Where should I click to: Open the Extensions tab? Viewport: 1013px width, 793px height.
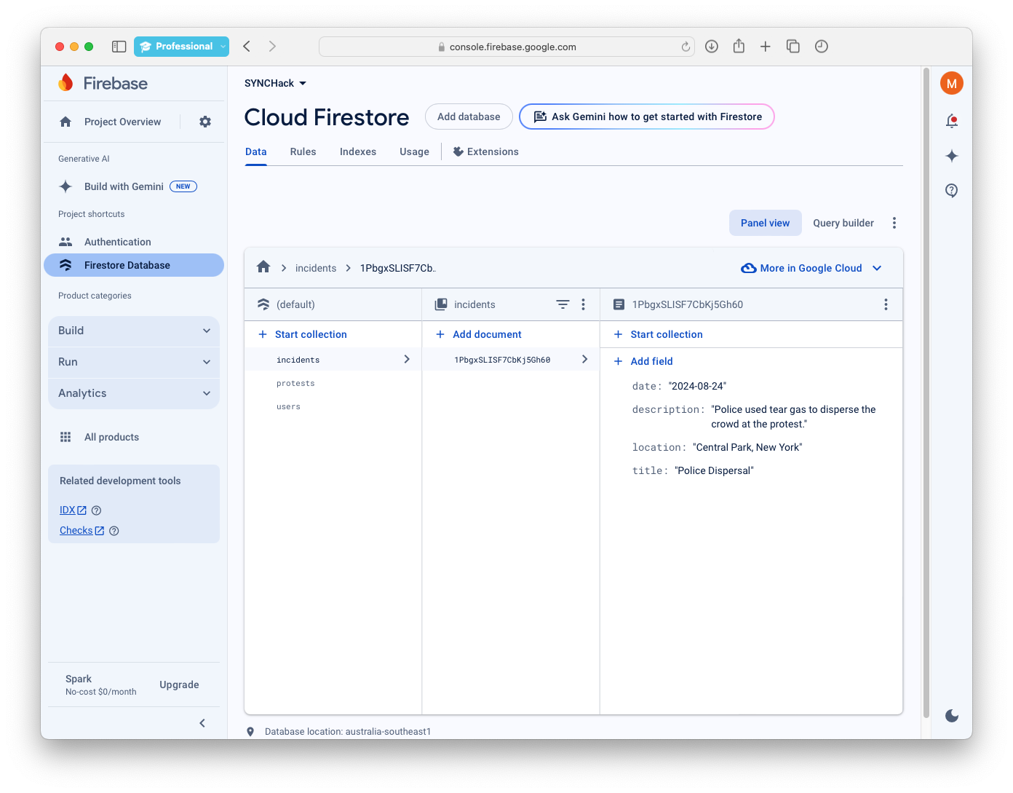click(x=485, y=151)
